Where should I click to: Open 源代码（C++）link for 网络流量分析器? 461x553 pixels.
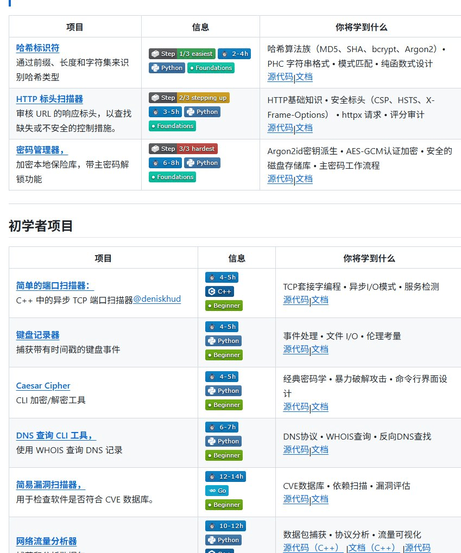[x=313, y=548]
